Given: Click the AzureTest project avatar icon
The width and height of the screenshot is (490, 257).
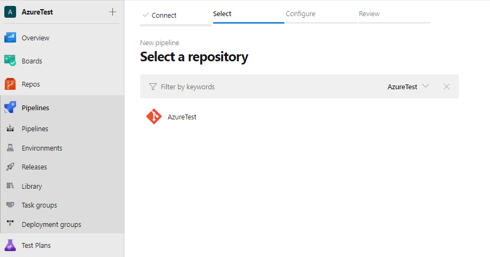Looking at the screenshot, I should (10, 12).
